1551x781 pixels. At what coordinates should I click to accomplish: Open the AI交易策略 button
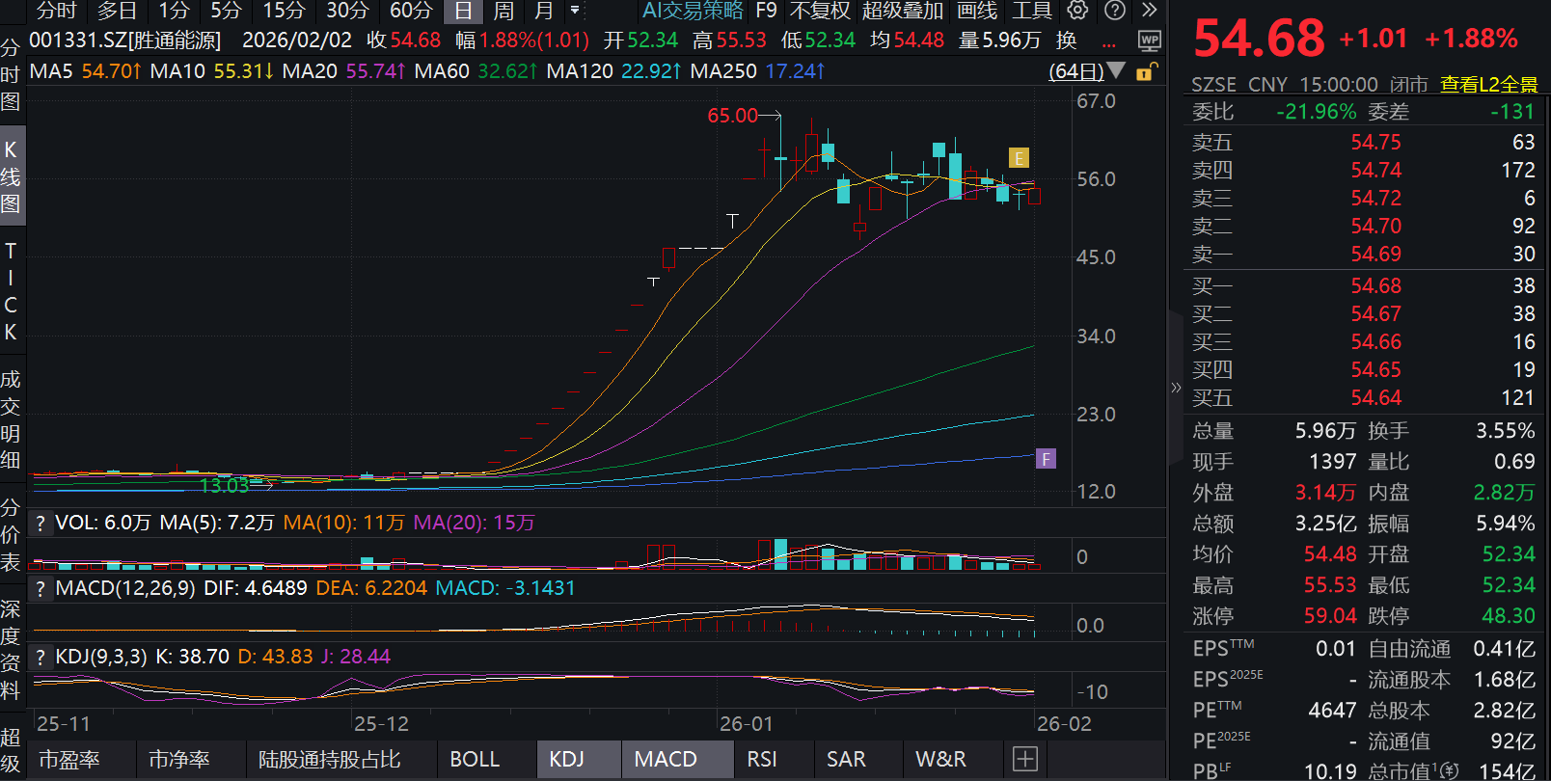[x=693, y=11]
